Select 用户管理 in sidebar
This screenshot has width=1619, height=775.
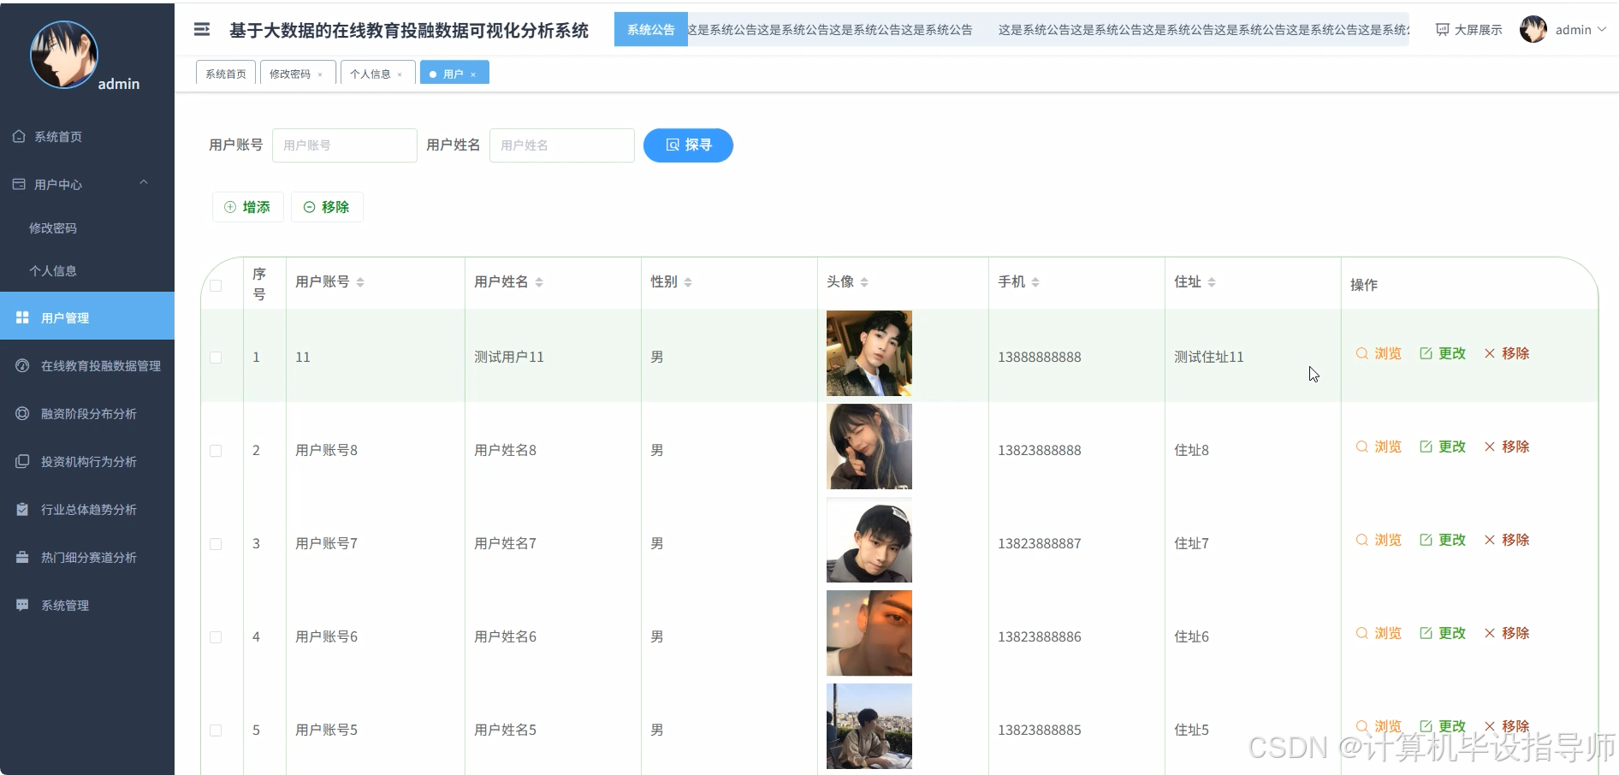[x=87, y=317]
